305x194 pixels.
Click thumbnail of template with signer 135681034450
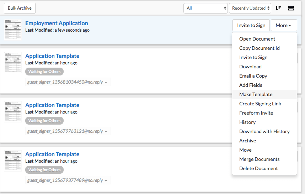point(13,63)
